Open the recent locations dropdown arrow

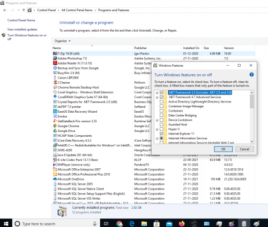tap(18, 10)
